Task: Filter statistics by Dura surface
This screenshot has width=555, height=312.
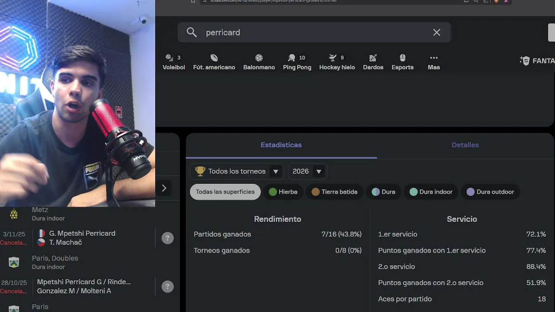Action: tap(383, 192)
